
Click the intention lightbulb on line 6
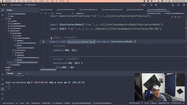[51, 38]
